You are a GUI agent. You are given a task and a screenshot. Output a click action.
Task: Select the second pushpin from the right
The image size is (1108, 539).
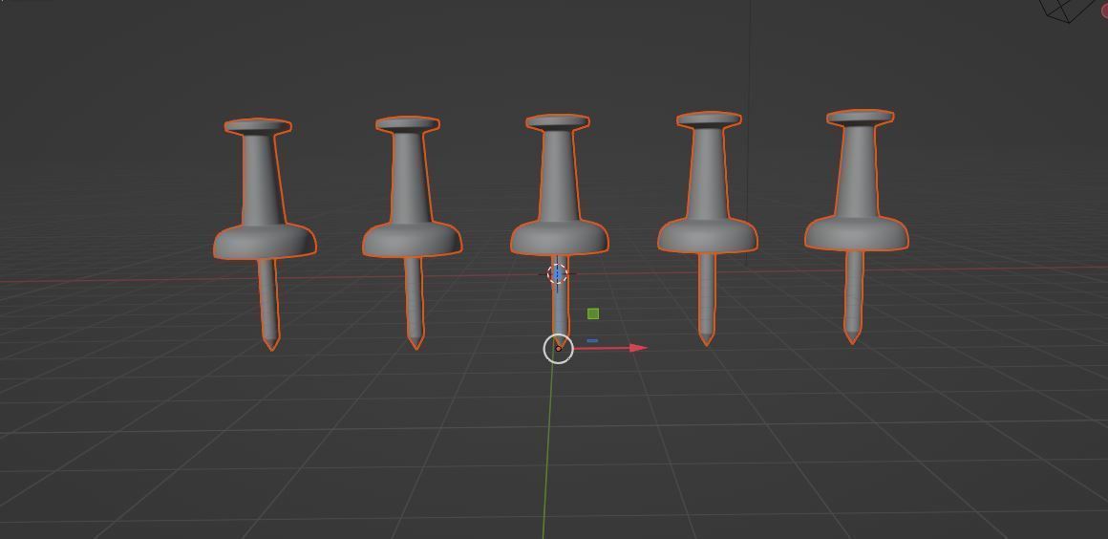708,227
